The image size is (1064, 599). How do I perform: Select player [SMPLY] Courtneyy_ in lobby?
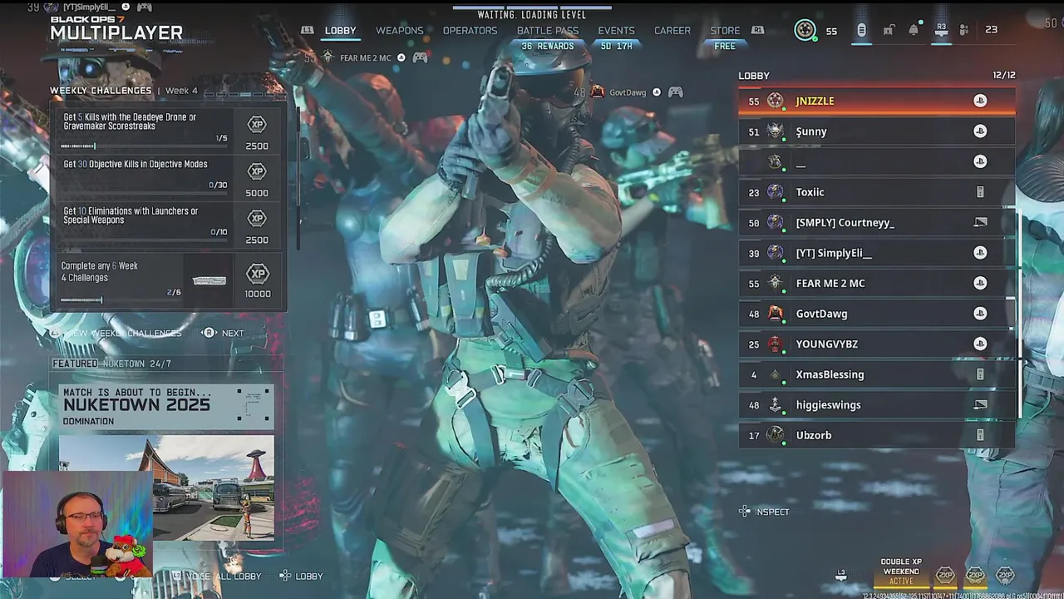(x=877, y=223)
